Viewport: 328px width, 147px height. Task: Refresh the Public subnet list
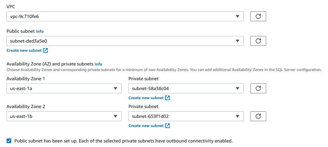tap(258, 41)
